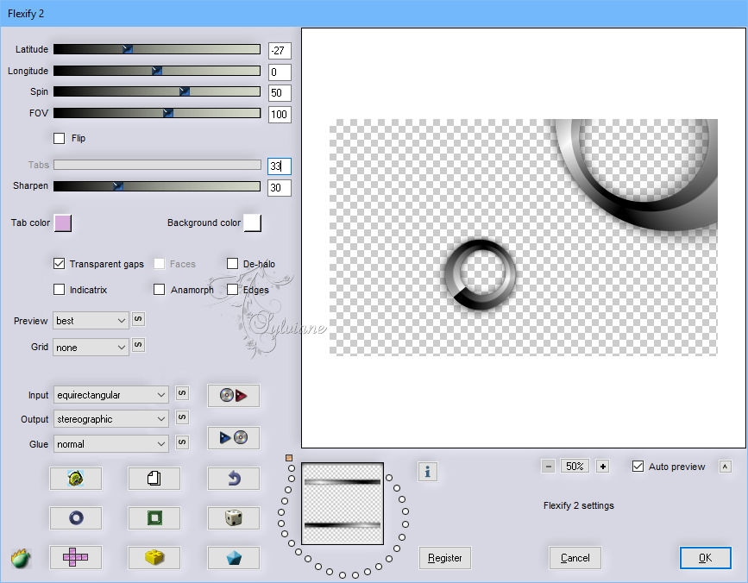Enable the Flip checkbox
This screenshot has width=748, height=583.
(60, 138)
